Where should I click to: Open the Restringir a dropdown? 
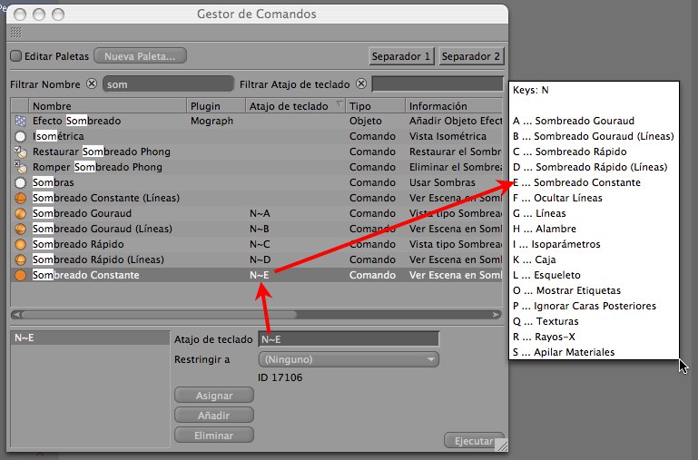(349, 359)
